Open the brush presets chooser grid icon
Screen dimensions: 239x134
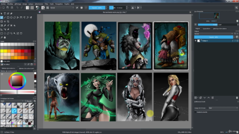tap(47, 8)
